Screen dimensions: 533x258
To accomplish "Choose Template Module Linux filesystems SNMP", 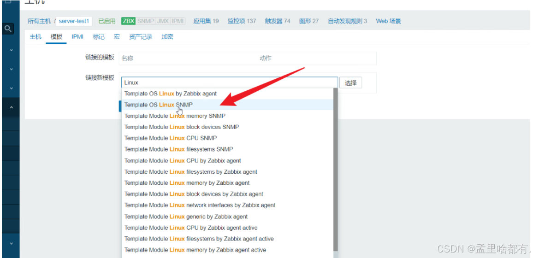I will click(x=227, y=149).
